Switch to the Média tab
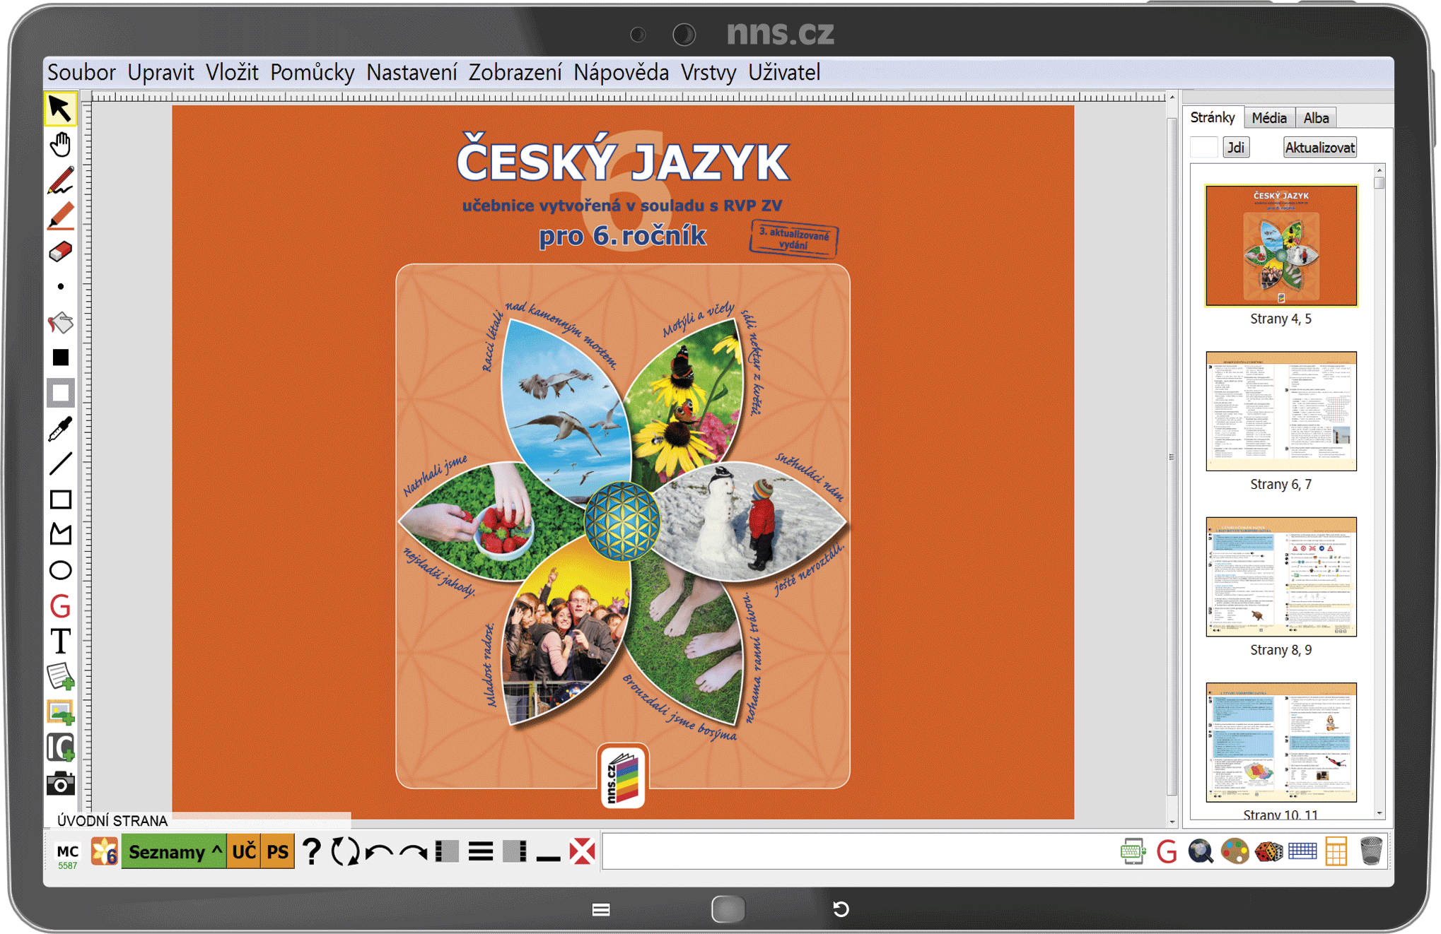Screen dimensions: 1441x934 pos(1268,118)
